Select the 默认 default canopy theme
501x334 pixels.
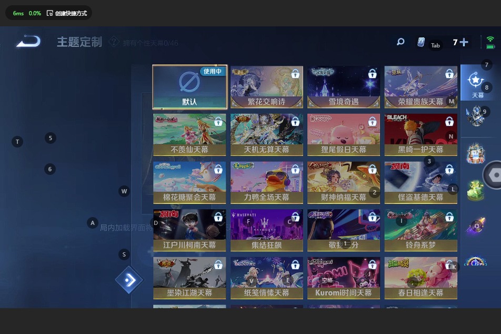click(189, 87)
